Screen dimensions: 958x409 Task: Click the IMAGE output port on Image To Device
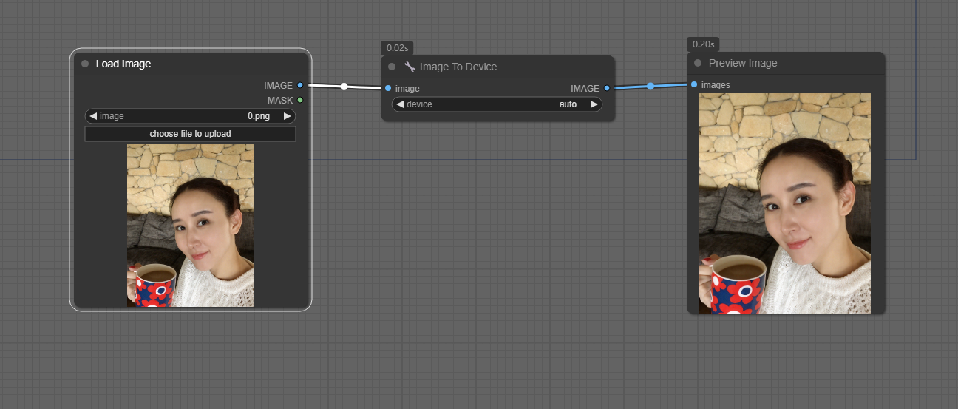click(607, 89)
